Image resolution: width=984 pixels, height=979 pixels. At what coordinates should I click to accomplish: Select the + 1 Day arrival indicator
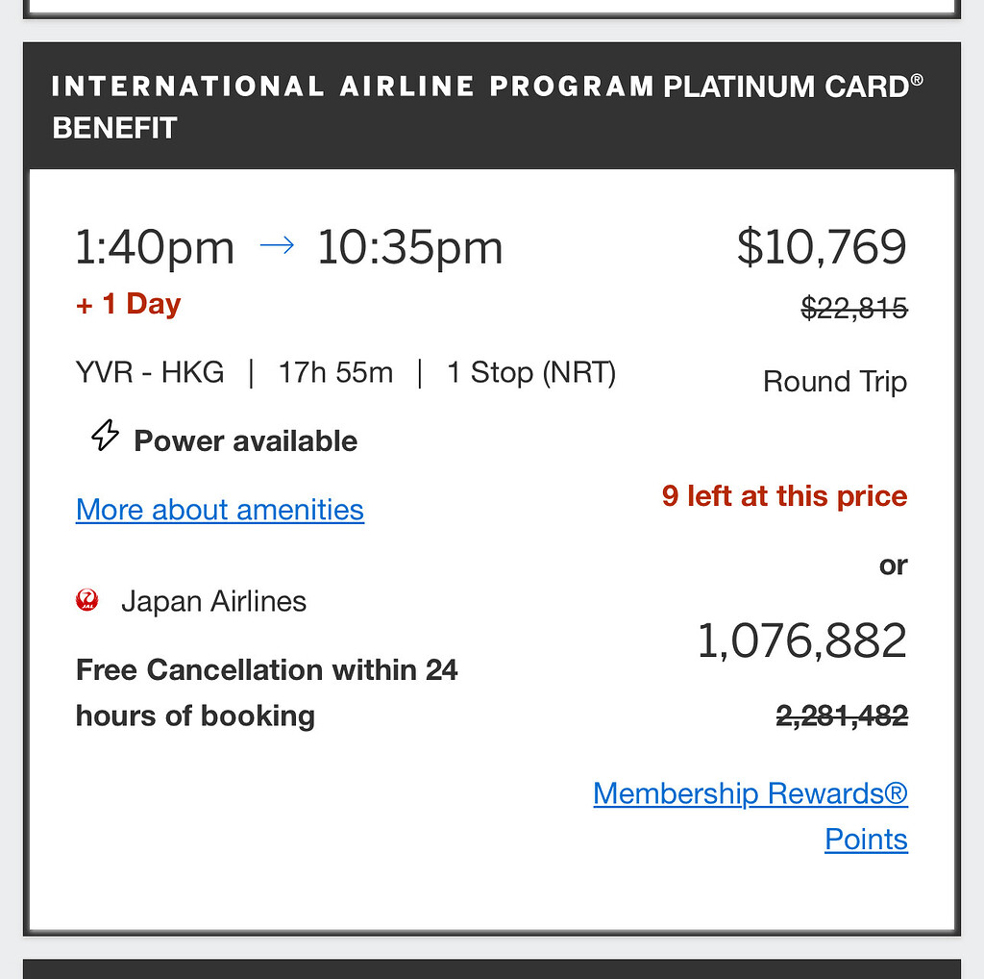tap(128, 303)
